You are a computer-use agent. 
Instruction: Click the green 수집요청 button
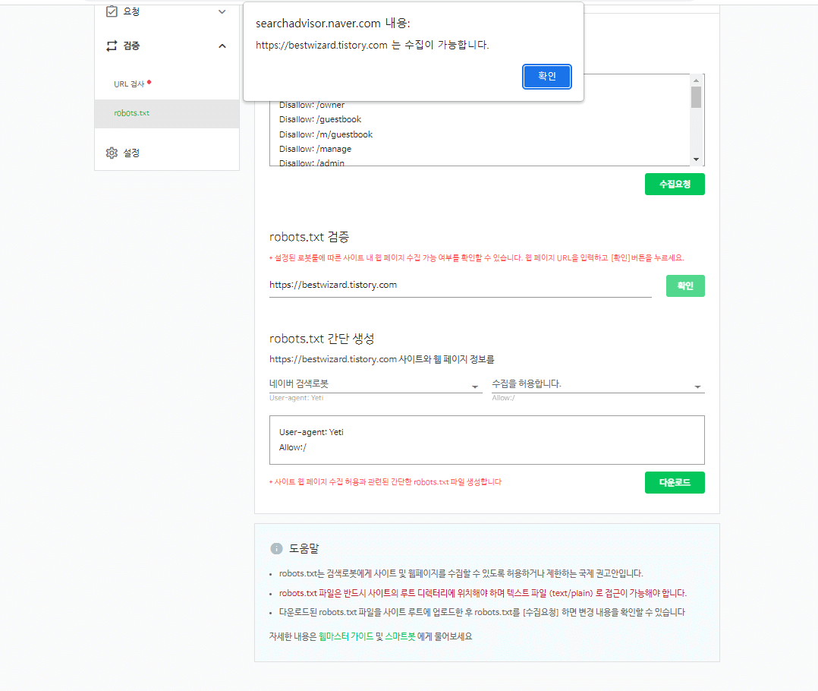click(x=674, y=184)
